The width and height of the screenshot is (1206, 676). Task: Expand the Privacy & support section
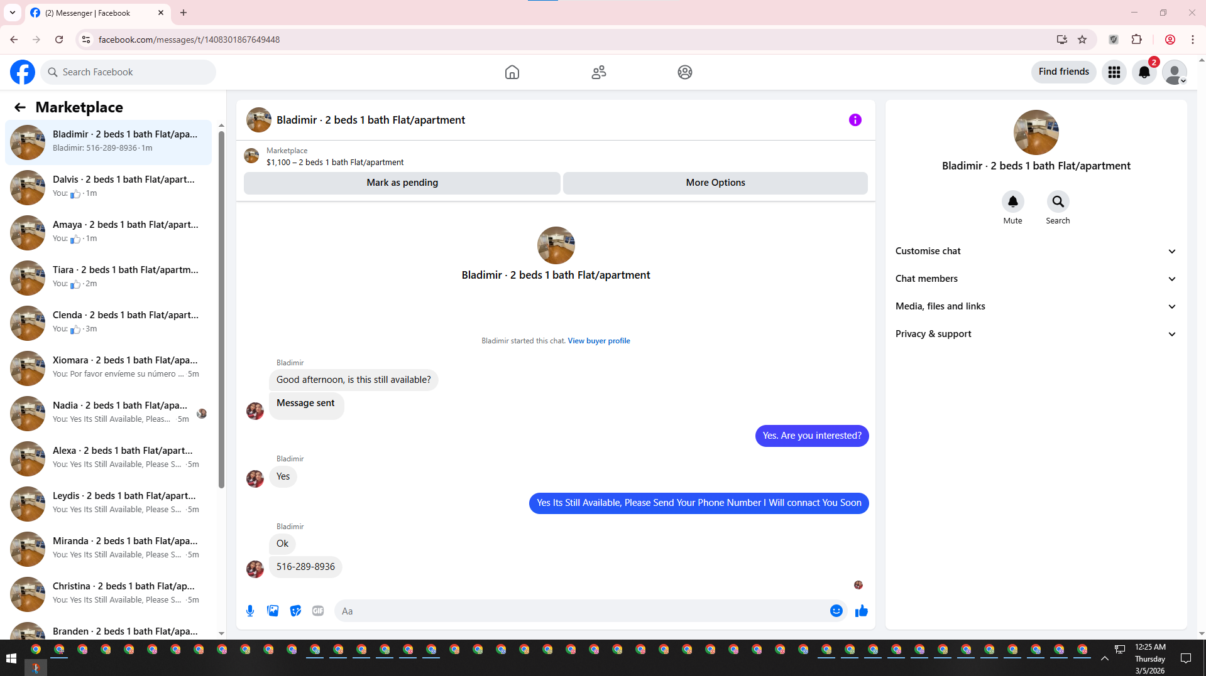tap(1036, 334)
